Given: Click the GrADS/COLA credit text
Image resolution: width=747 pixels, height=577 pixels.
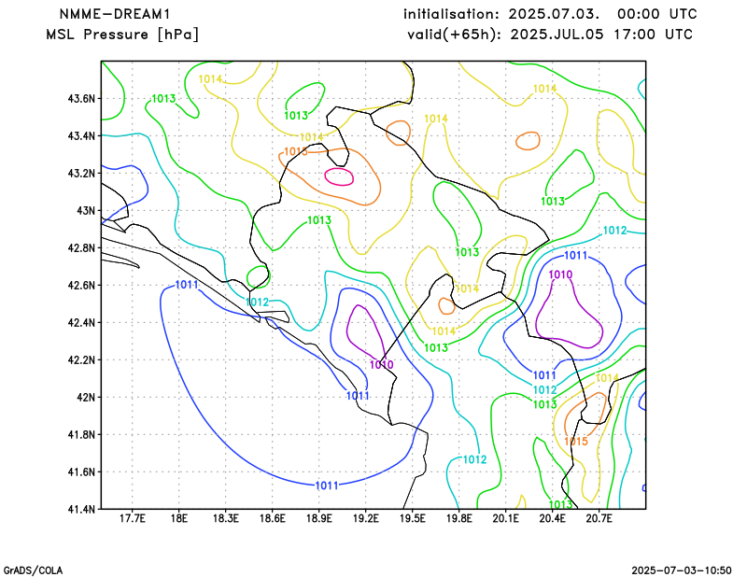Looking at the screenshot, I should pyautogui.click(x=33, y=570).
